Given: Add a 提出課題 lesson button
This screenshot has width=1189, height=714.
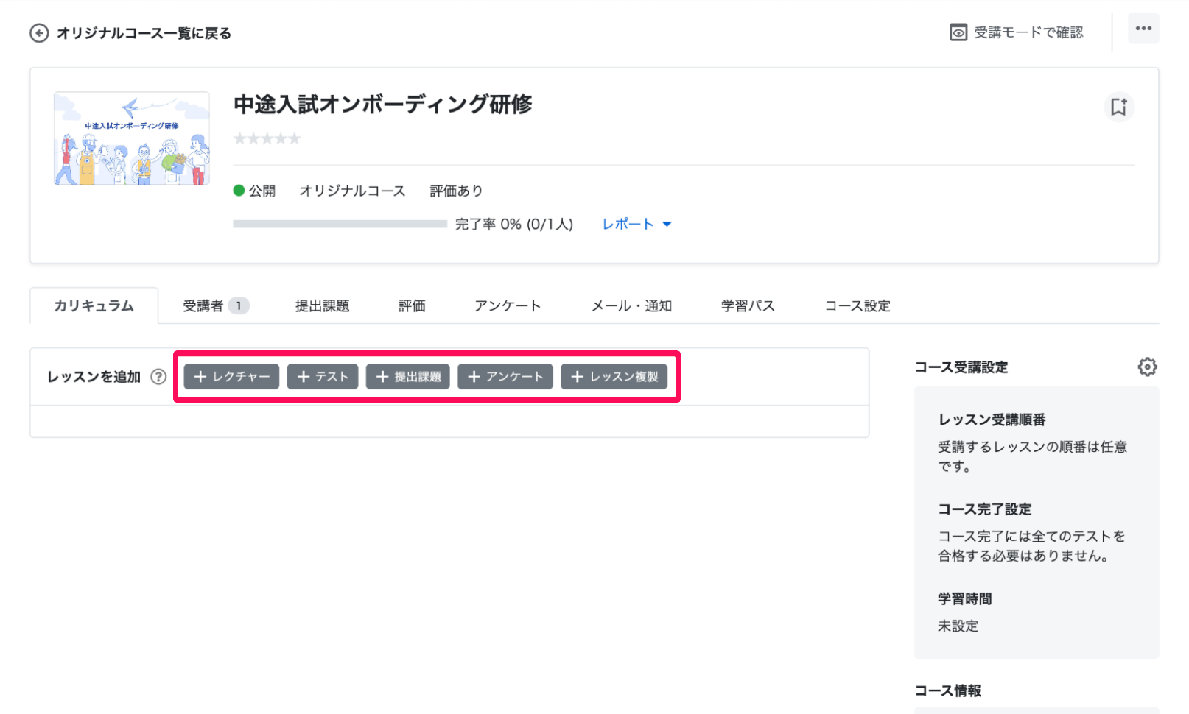Looking at the screenshot, I should [408, 377].
